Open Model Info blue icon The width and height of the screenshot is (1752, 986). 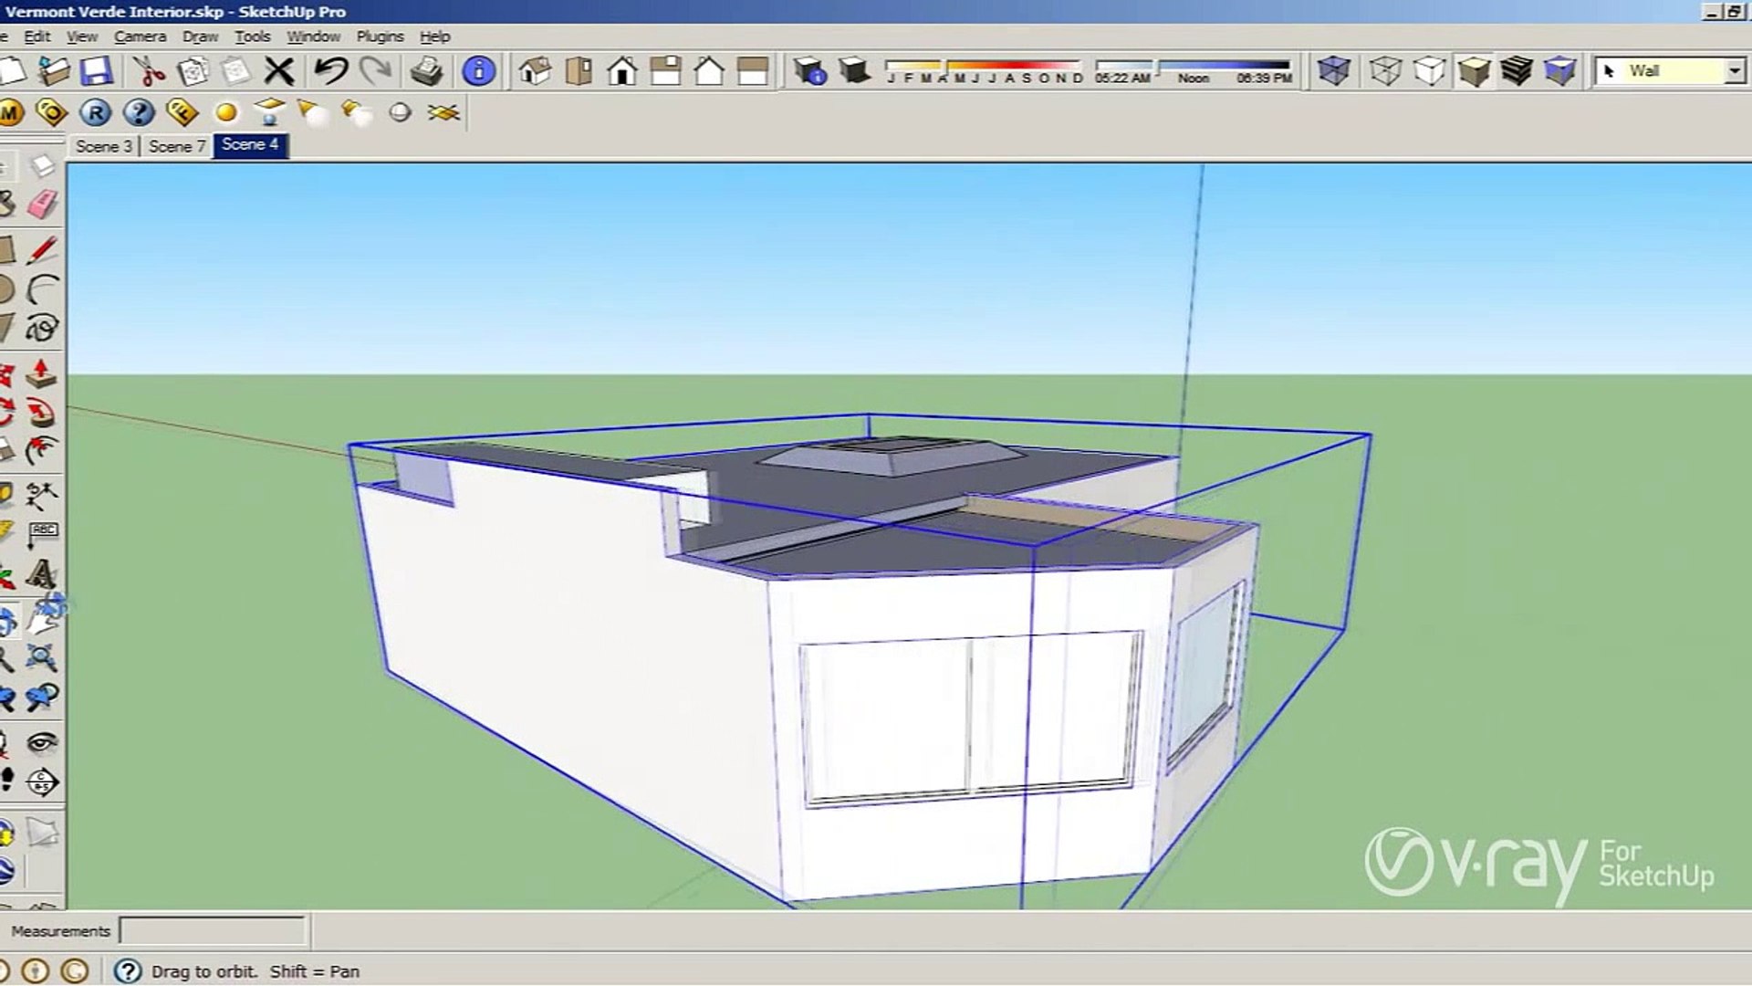(x=478, y=71)
